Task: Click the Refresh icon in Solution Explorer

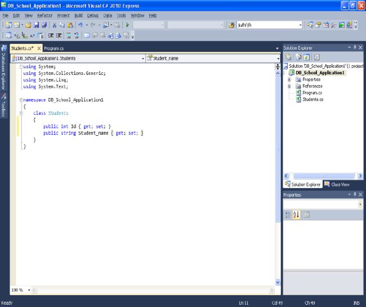Action: (307, 57)
